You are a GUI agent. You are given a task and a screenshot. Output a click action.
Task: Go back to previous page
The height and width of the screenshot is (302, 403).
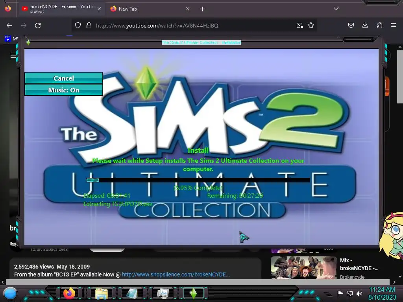(9, 26)
